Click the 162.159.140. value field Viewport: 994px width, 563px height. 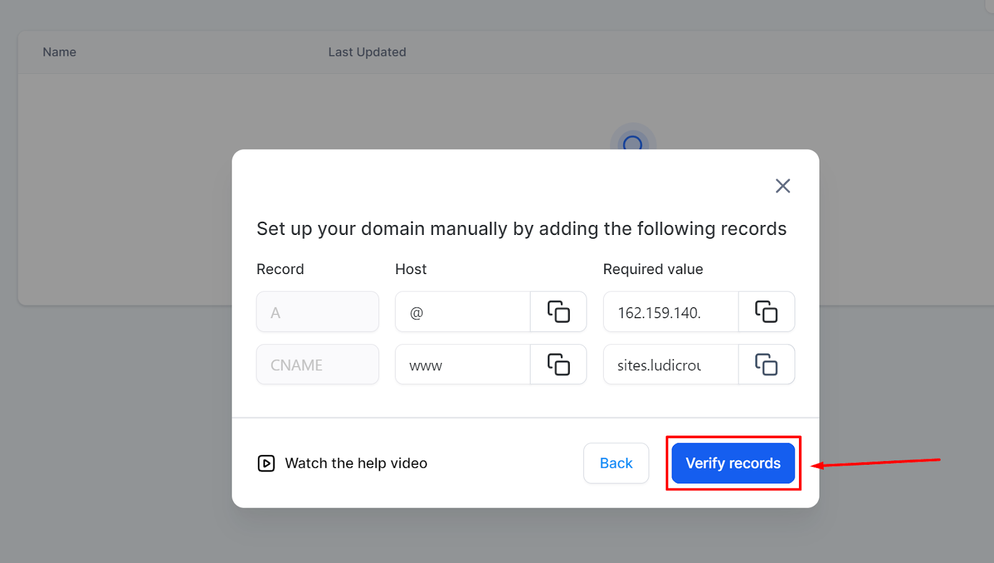coord(671,311)
